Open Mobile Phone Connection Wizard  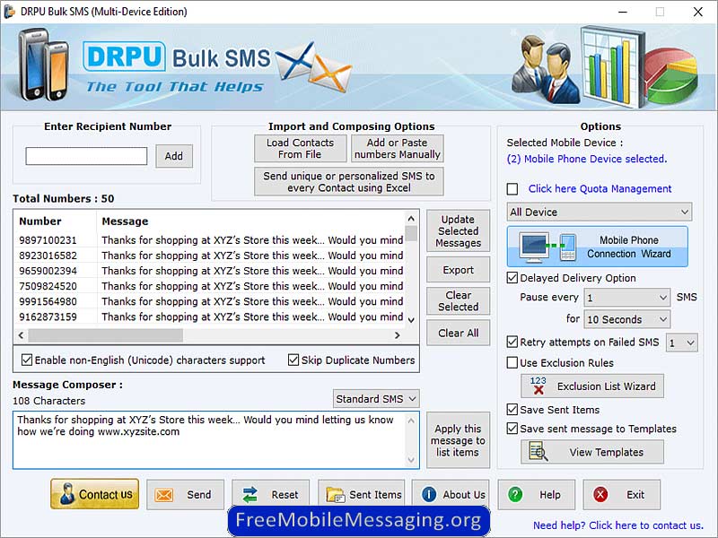(597, 247)
